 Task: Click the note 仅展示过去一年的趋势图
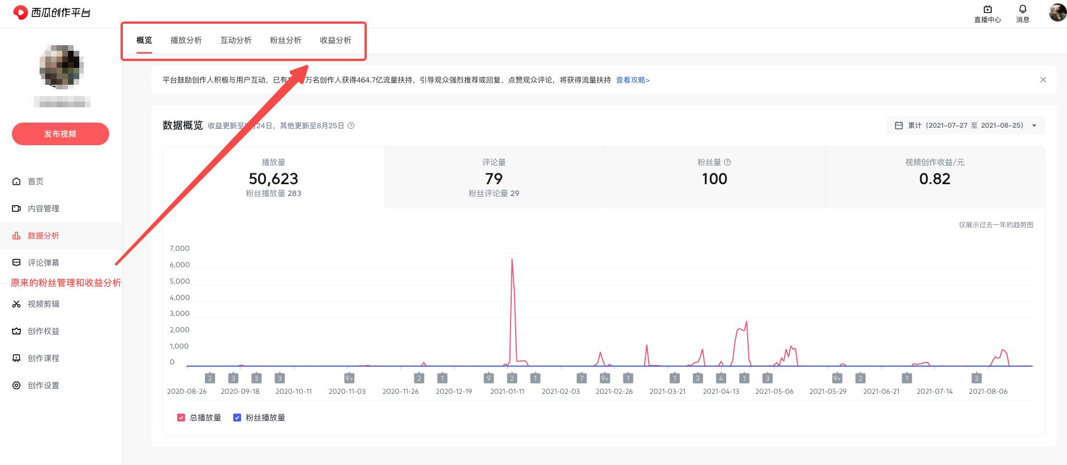(x=996, y=225)
